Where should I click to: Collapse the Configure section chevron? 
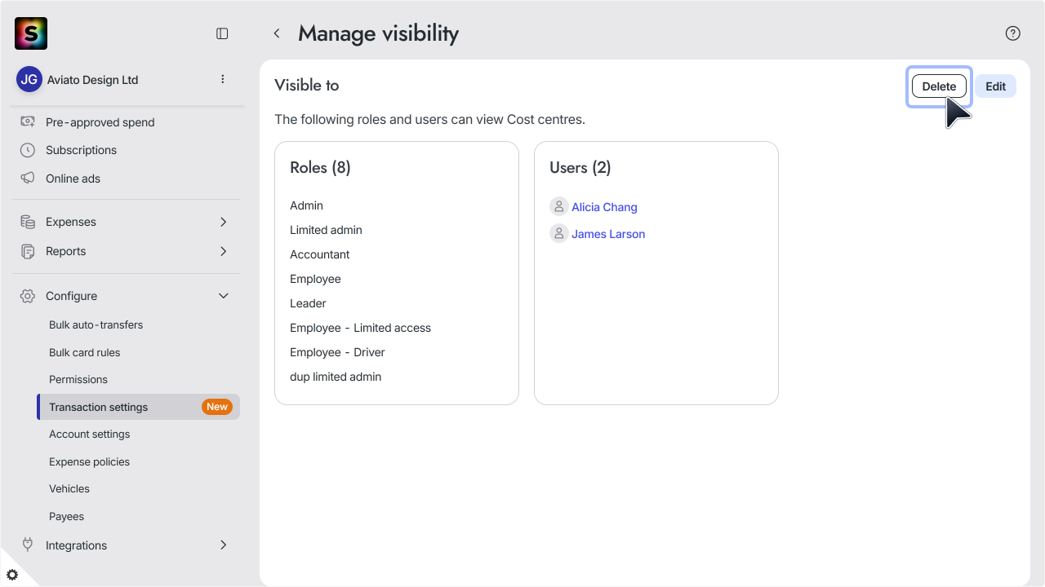click(x=224, y=296)
